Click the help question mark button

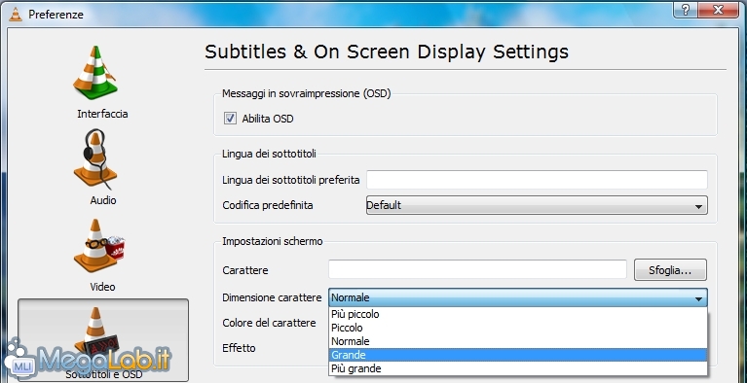pos(687,11)
